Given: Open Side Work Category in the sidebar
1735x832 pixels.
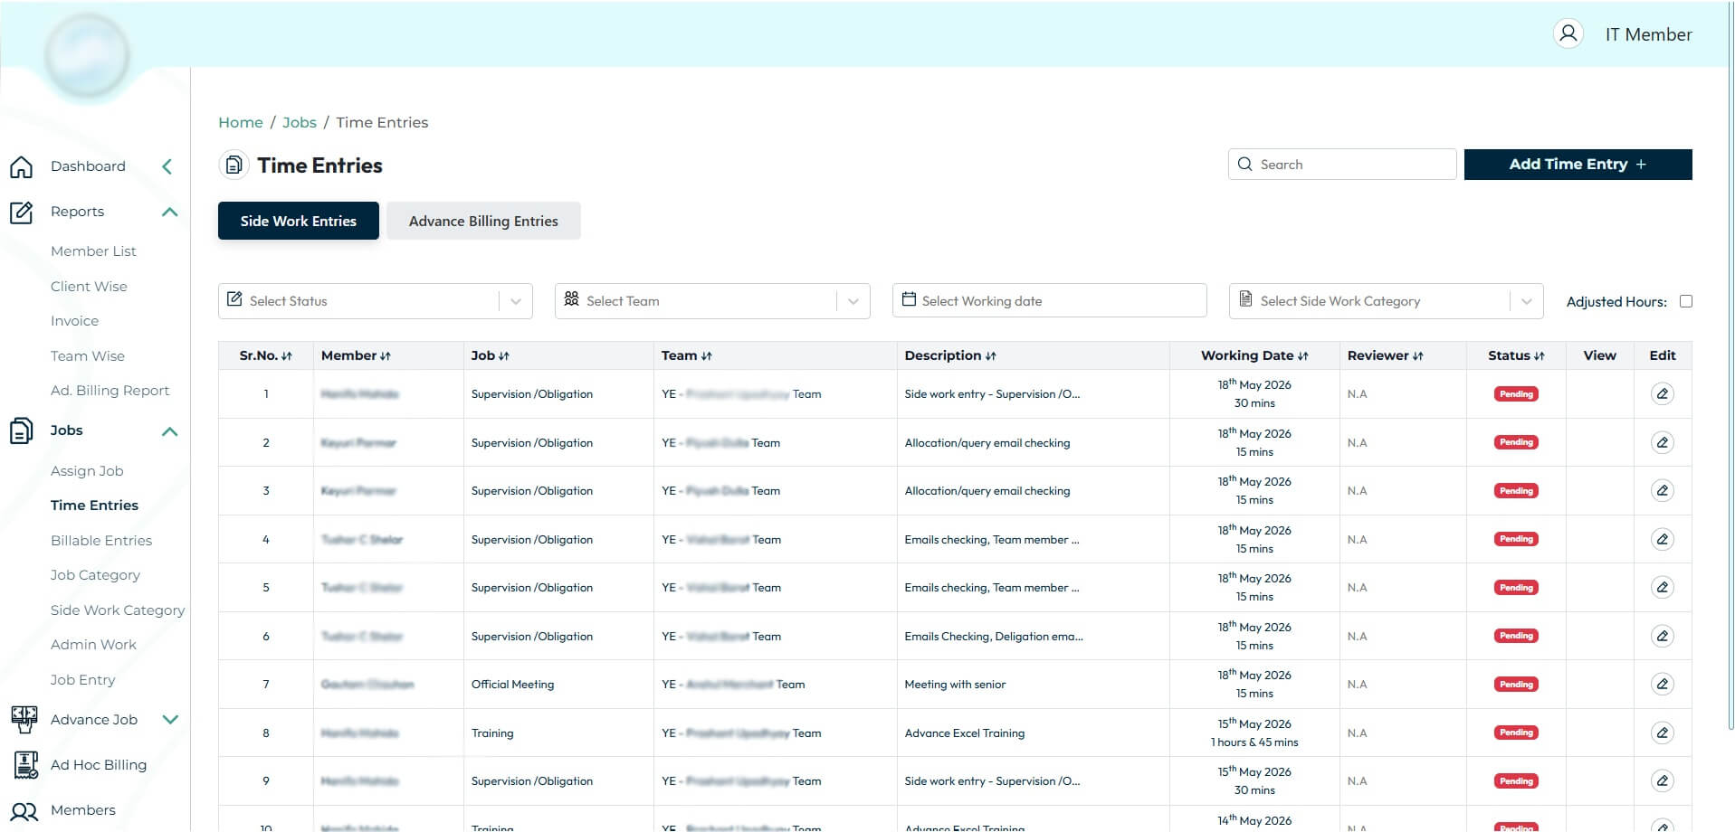Looking at the screenshot, I should 118,610.
